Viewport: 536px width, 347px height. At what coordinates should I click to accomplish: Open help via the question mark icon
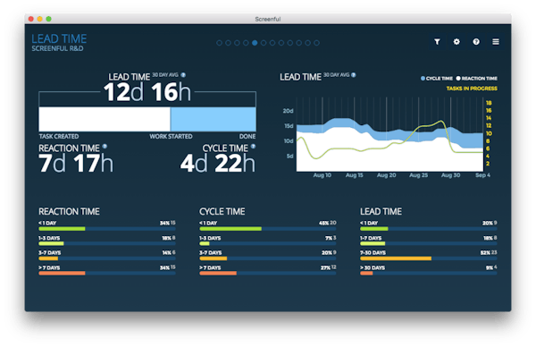coord(476,42)
